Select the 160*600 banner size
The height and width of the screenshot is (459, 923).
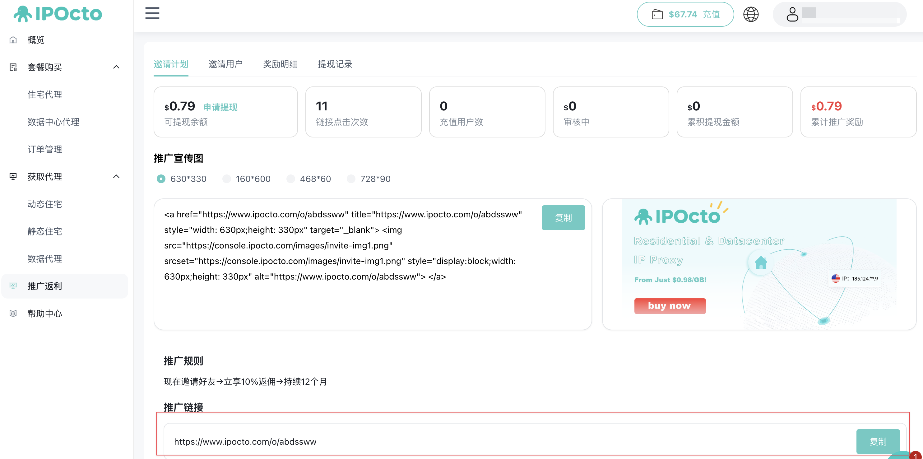point(227,179)
